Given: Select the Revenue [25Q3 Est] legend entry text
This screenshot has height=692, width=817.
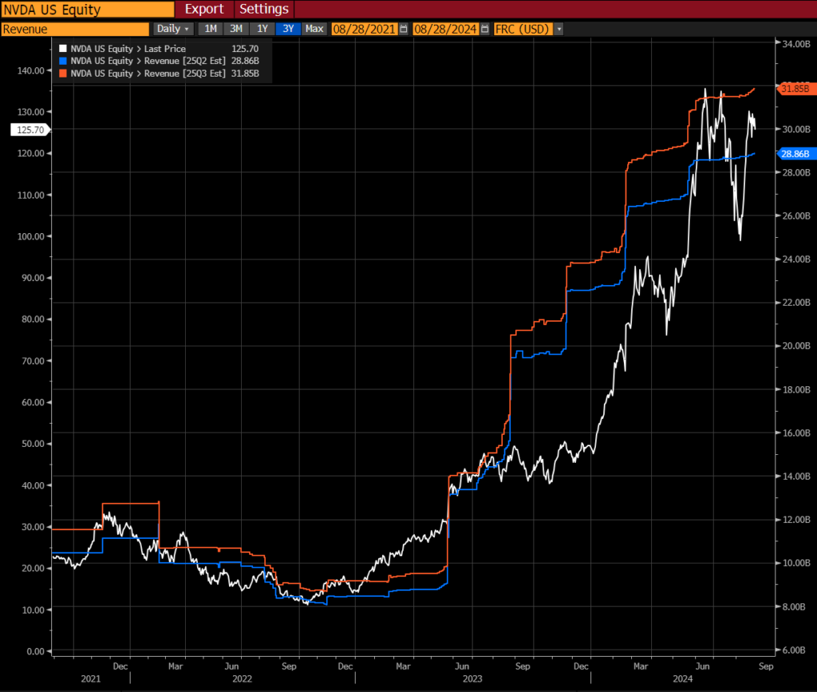Looking at the screenshot, I should (x=148, y=73).
